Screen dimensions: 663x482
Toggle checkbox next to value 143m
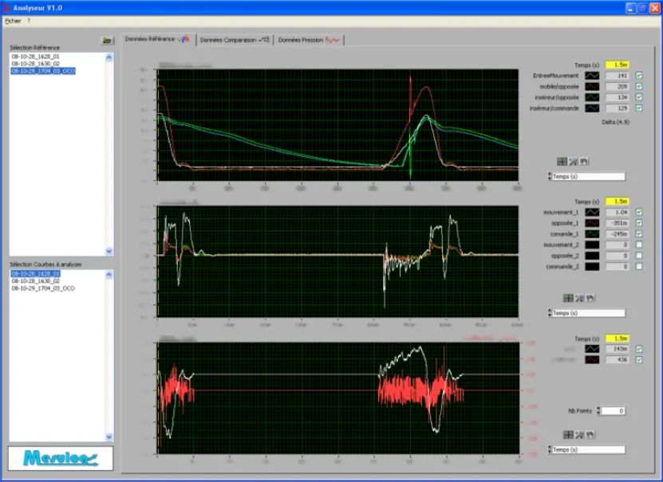639,349
